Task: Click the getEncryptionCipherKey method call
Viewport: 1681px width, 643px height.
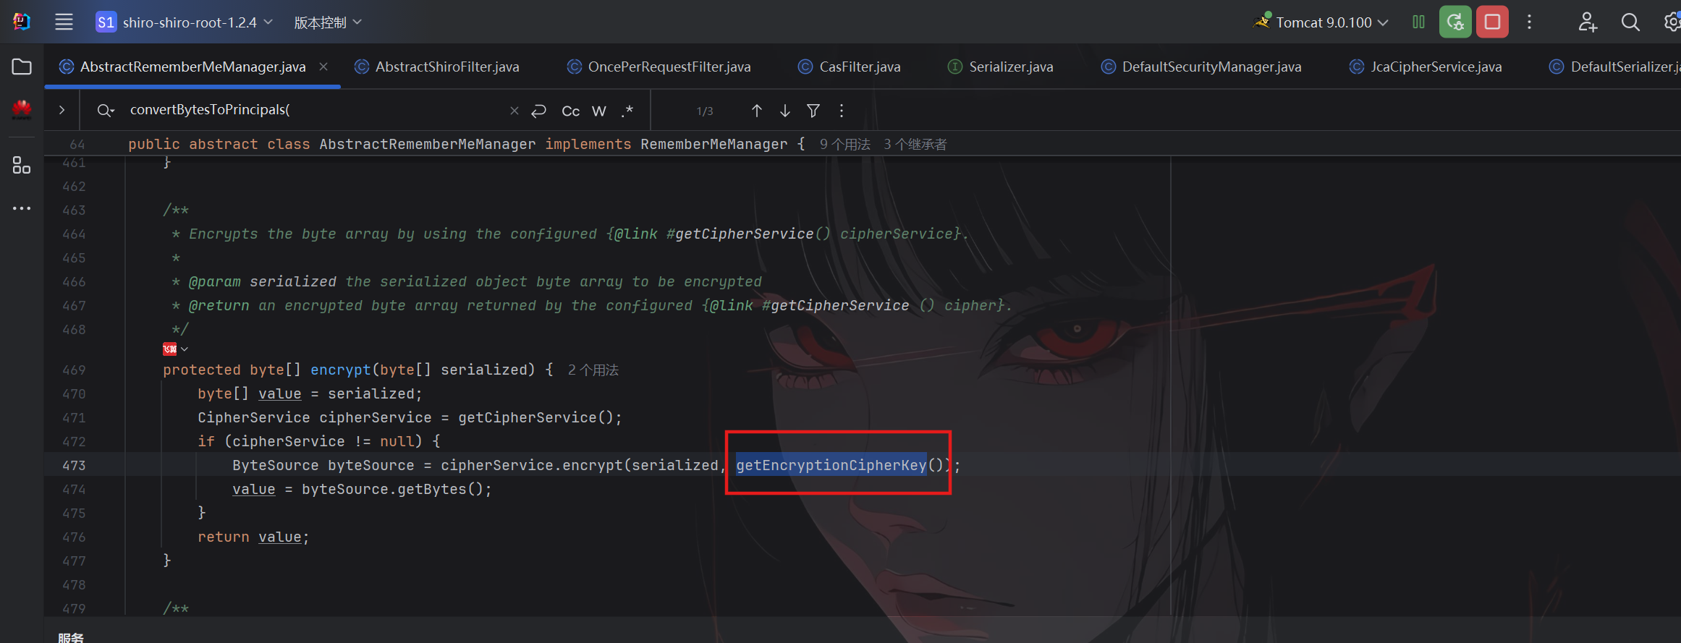Action: tap(831, 465)
